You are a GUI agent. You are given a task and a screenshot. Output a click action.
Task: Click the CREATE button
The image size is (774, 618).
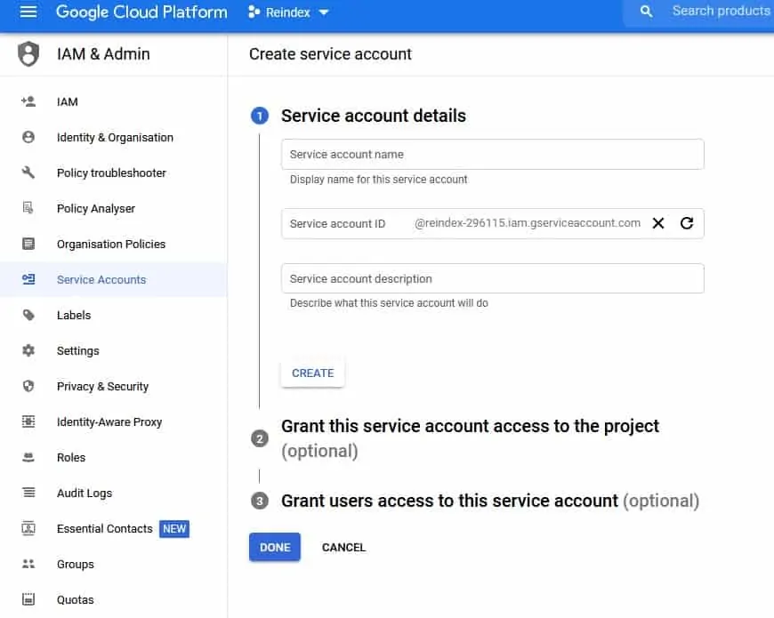tap(312, 373)
